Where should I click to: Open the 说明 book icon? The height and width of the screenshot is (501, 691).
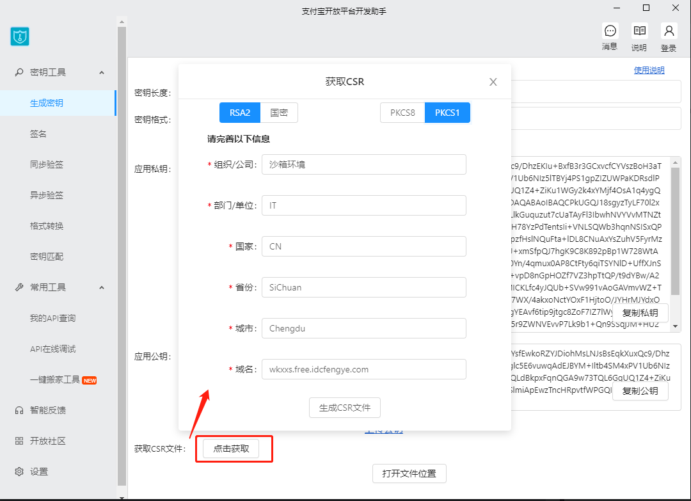(639, 31)
